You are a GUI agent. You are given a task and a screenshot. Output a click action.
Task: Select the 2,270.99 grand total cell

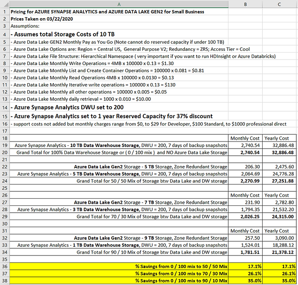pyautogui.click(x=245, y=181)
